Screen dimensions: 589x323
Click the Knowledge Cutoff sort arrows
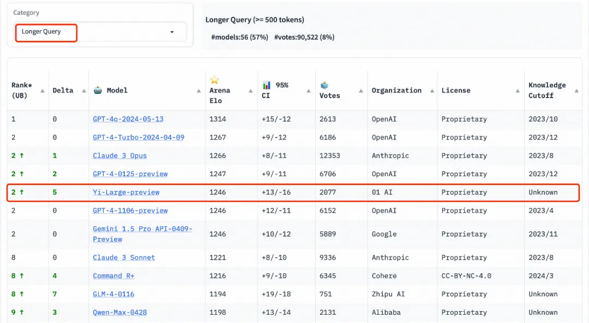(576, 91)
